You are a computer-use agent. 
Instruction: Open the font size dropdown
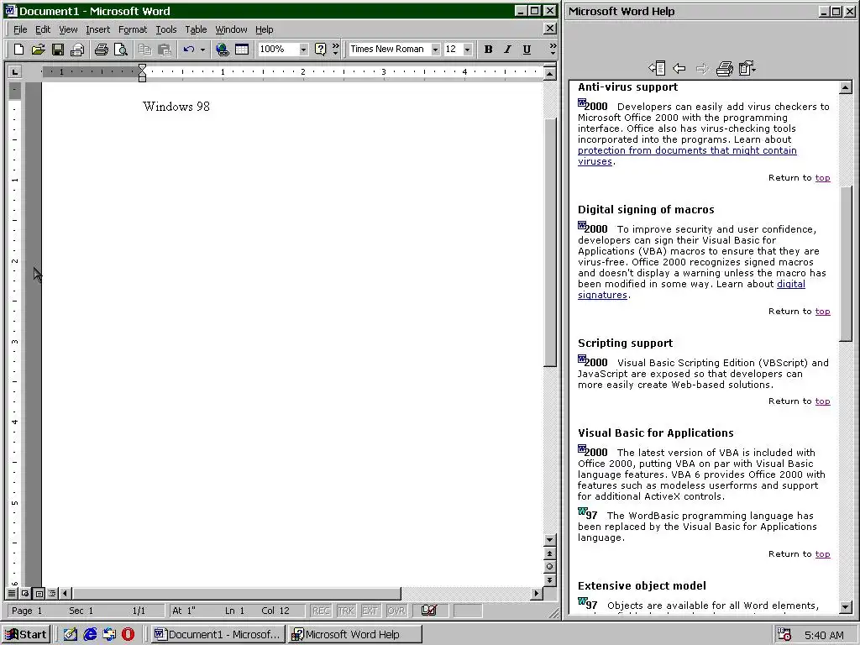click(467, 50)
